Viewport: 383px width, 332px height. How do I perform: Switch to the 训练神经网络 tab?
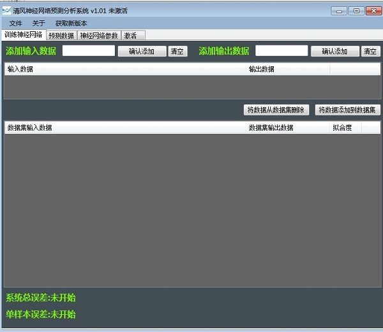(24, 35)
